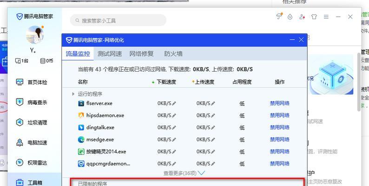This screenshot has width=369, height=186.
Task: Collapse the 运行的程序 group triangle
Action: pyautogui.click(x=73, y=94)
